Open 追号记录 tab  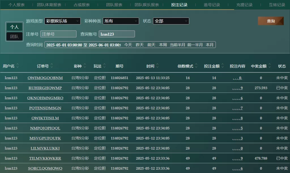[212, 5]
